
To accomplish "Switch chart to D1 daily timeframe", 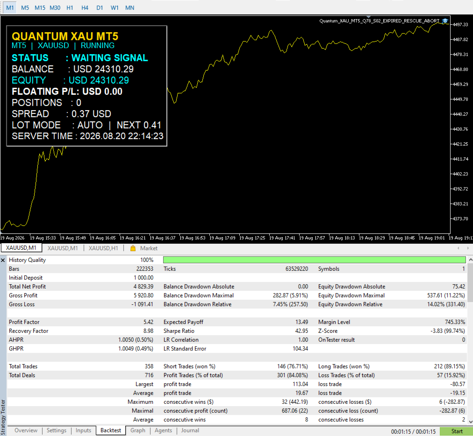I will tap(100, 8).
